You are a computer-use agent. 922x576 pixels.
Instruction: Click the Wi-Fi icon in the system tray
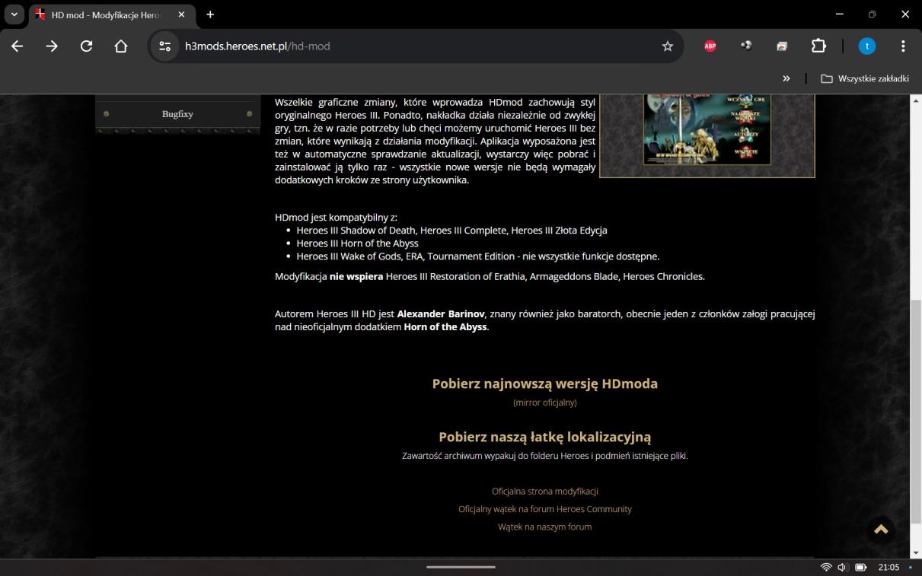[x=826, y=567]
